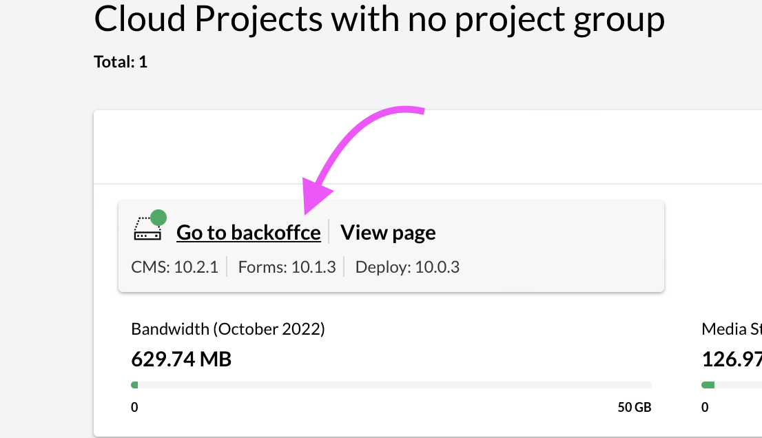The image size is (762, 438).
Task: Click the Deploy: 10.0.3 version label
Action: [x=406, y=267]
